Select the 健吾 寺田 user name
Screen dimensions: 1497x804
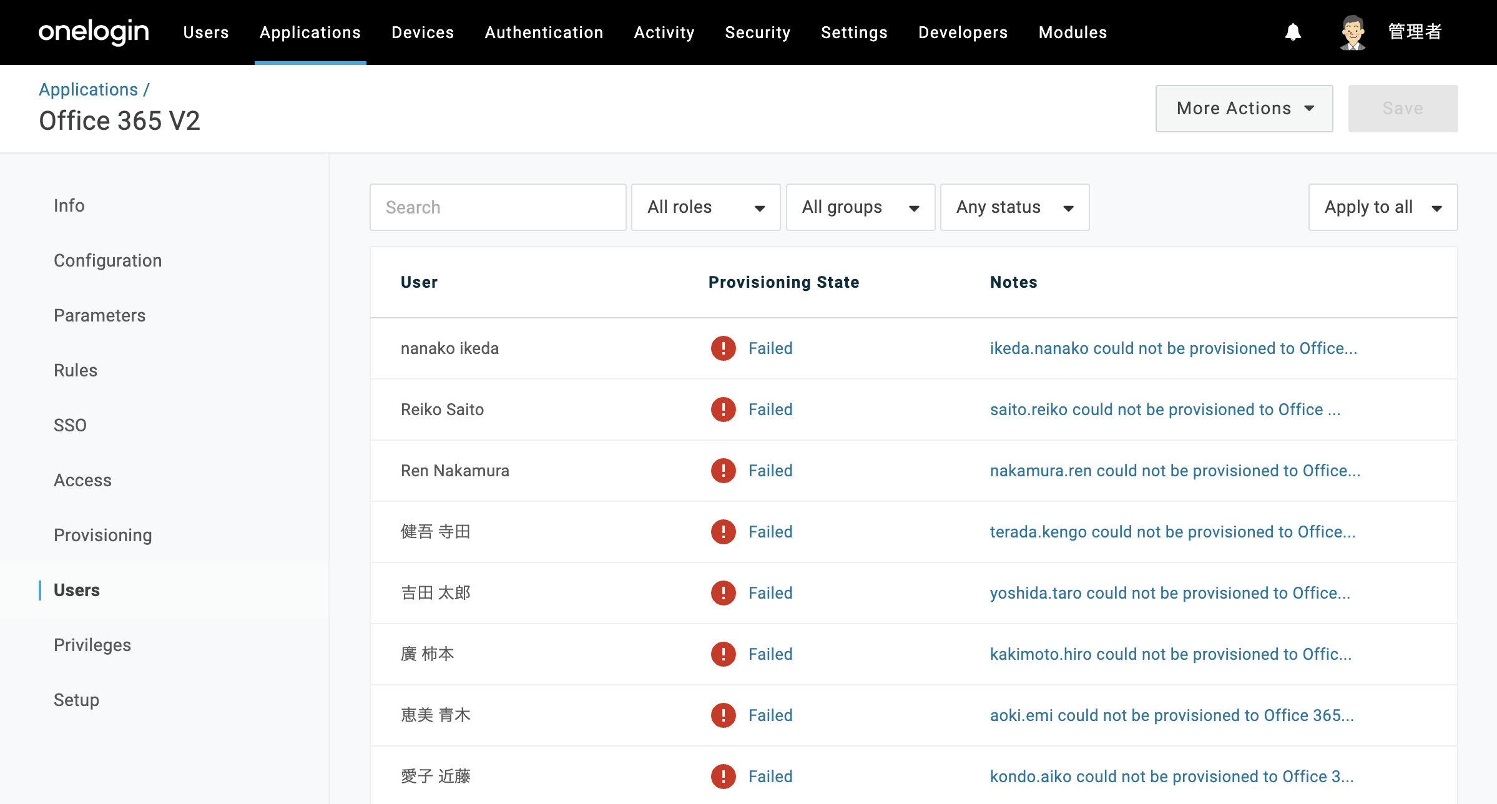[436, 532]
